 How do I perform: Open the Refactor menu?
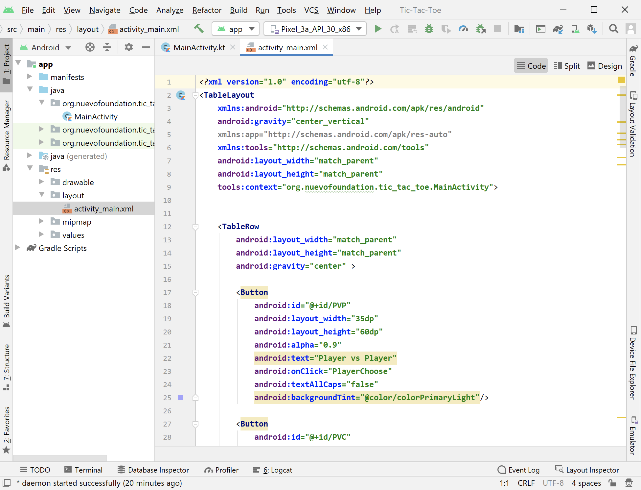[x=207, y=10]
